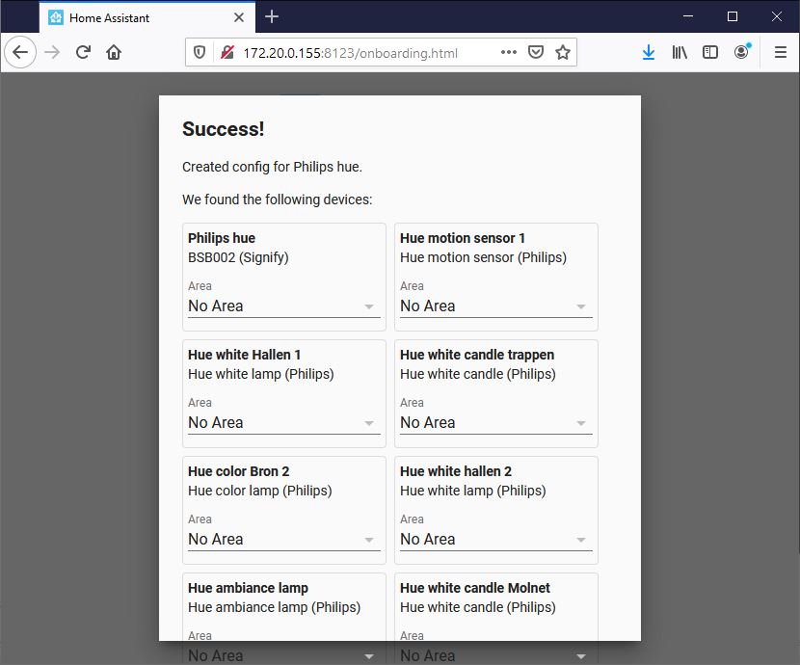
Task: Open Area dropdown for Hue white Hallen 1
Action: (284, 423)
